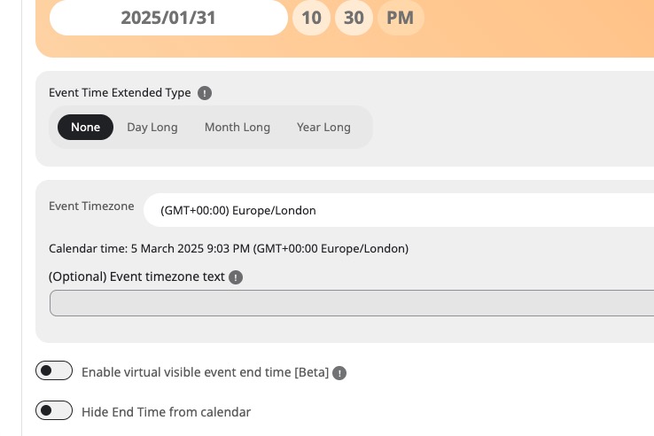Click info icon beside Event Time Extended Type
654x436 pixels.
tap(205, 93)
